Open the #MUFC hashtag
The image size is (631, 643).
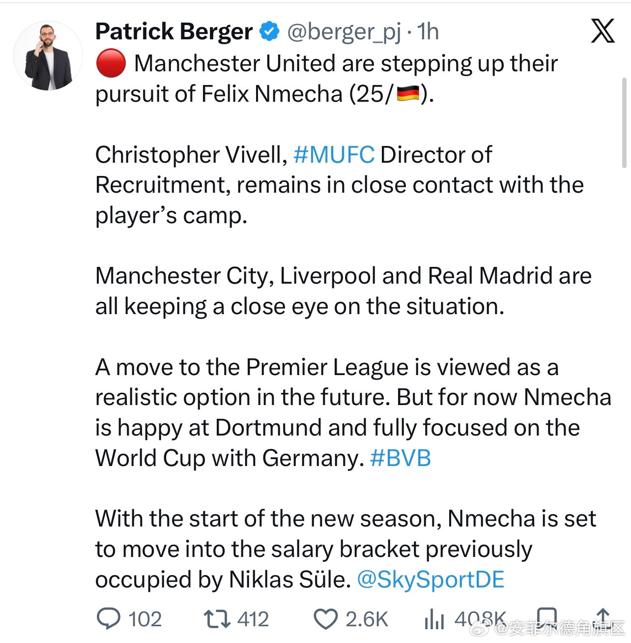(334, 155)
